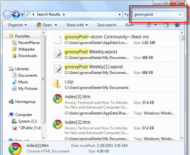Click Chrome icon in details pane
This screenshot has width=190, height=155.
pyautogui.click(x=15, y=148)
